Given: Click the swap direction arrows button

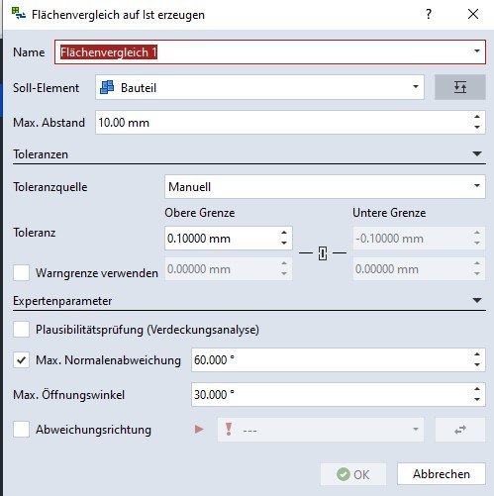Looking at the screenshot, I should point(460,430).
